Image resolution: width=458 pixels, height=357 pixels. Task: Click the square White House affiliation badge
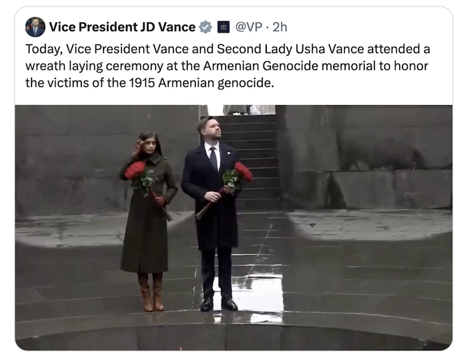pos(224,27)
